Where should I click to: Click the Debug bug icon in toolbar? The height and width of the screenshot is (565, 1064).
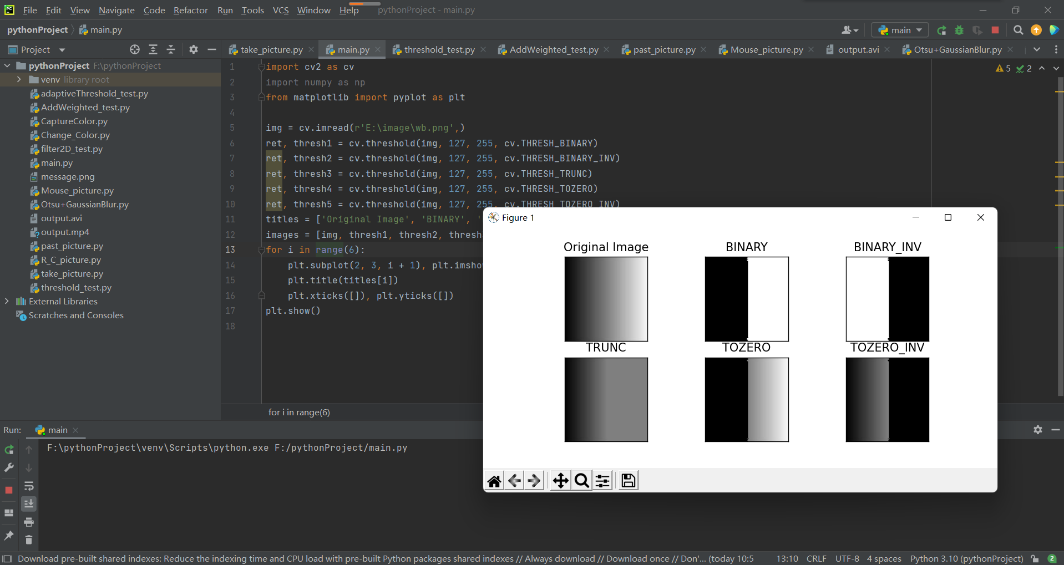(959, 30)
